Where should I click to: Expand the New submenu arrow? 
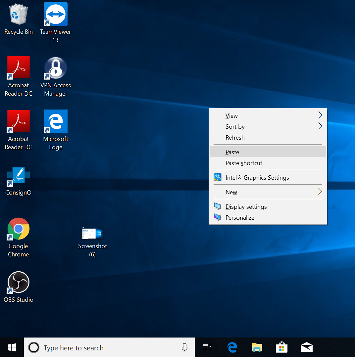coord(320,192)
